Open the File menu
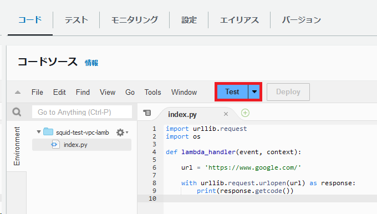This screenshot has height=214, width=377. [37, 92]
